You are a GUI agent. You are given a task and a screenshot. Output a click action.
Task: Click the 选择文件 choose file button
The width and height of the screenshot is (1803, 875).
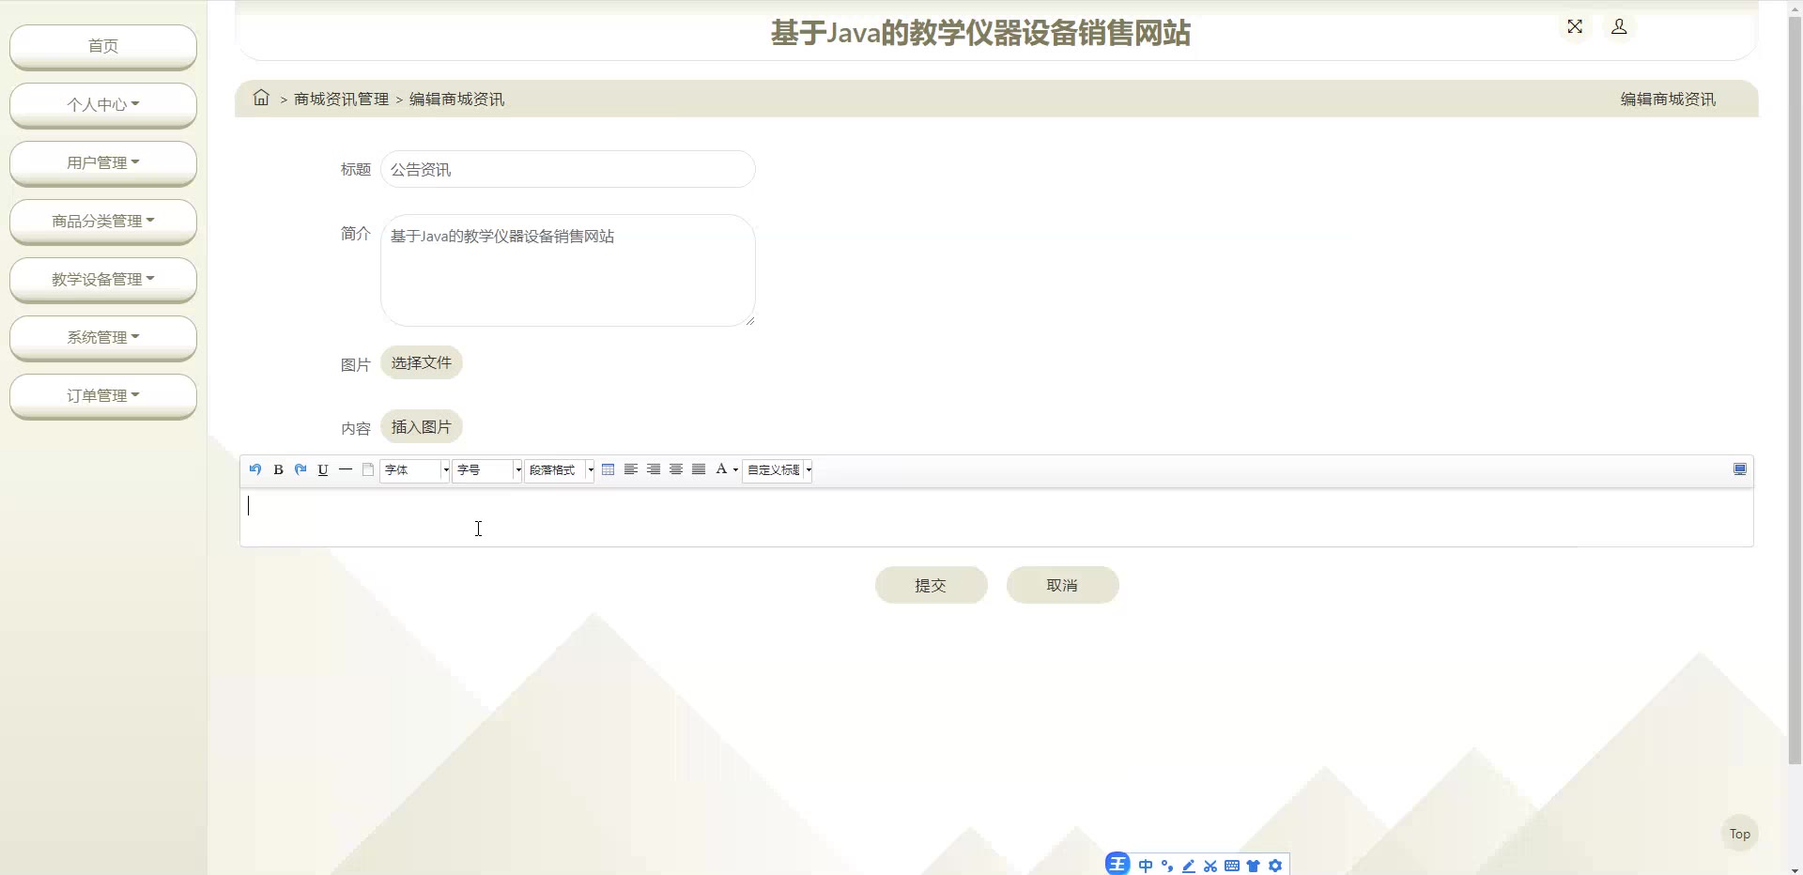click(x=422, y=362)
